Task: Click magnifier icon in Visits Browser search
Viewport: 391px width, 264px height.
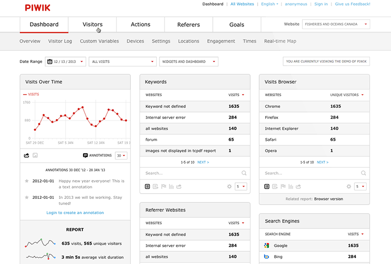Action: click(364, 173)
